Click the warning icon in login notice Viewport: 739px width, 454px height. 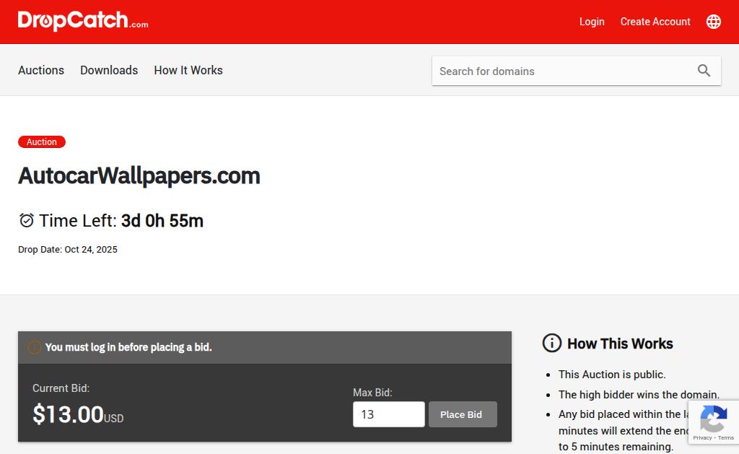[x=34, y=347]
